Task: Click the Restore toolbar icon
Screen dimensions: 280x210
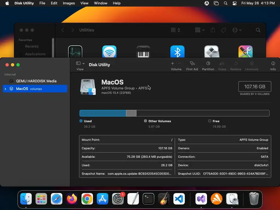Action: (x=236, y=63)
